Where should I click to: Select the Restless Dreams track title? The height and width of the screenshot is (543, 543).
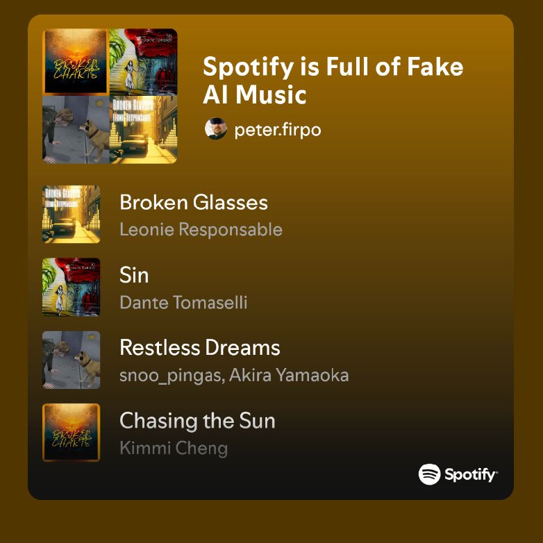point(200,348)
